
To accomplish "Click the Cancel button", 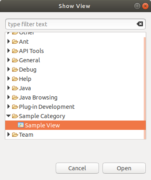I will (x=77, y=168).
